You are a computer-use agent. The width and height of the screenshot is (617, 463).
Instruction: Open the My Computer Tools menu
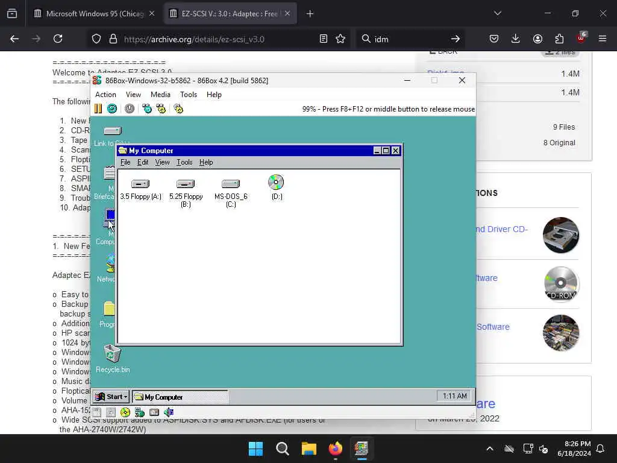[x=184, y=162]
